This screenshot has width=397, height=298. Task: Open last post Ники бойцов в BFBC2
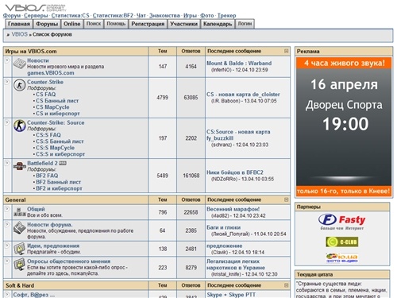tap(235, 172)
